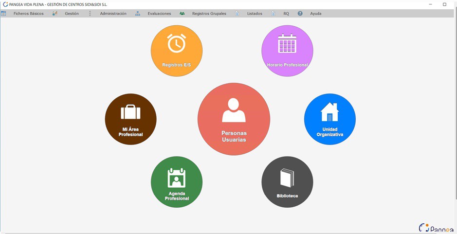The image size is (457, 234).
Task: Open the Evaluaciones menu
Action: pos(159,14)
